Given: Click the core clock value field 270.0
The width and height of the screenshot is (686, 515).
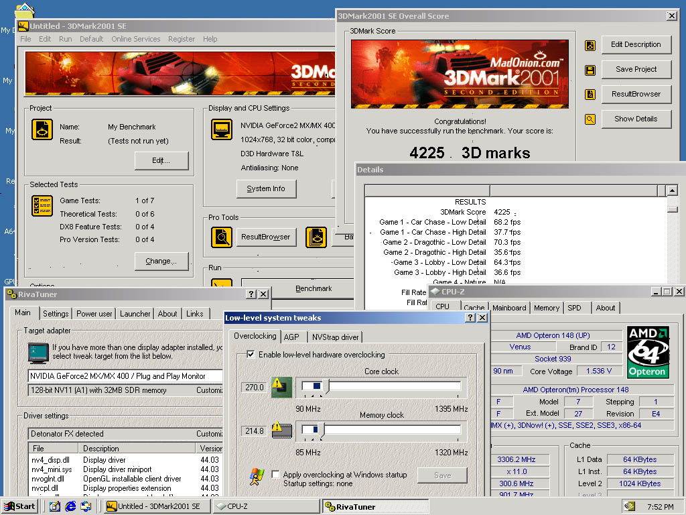Looking at the screenshot, I should [254, 388].
